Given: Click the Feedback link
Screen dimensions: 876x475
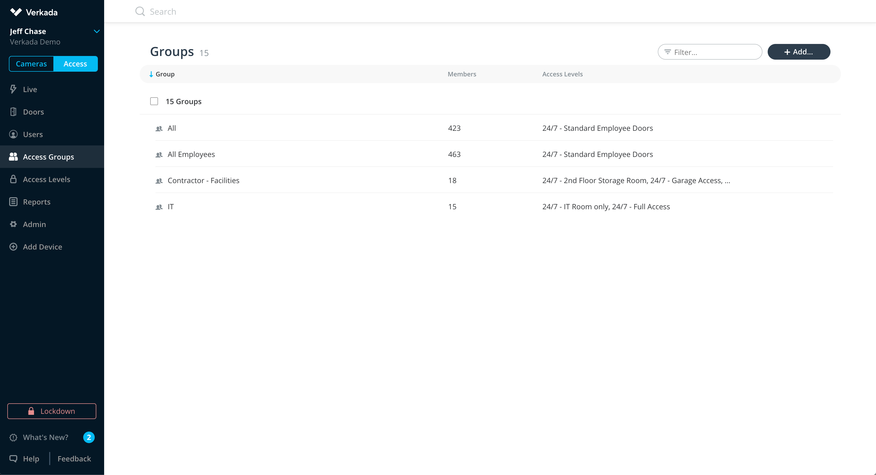Looking at the screenshot, I should 74,458.
